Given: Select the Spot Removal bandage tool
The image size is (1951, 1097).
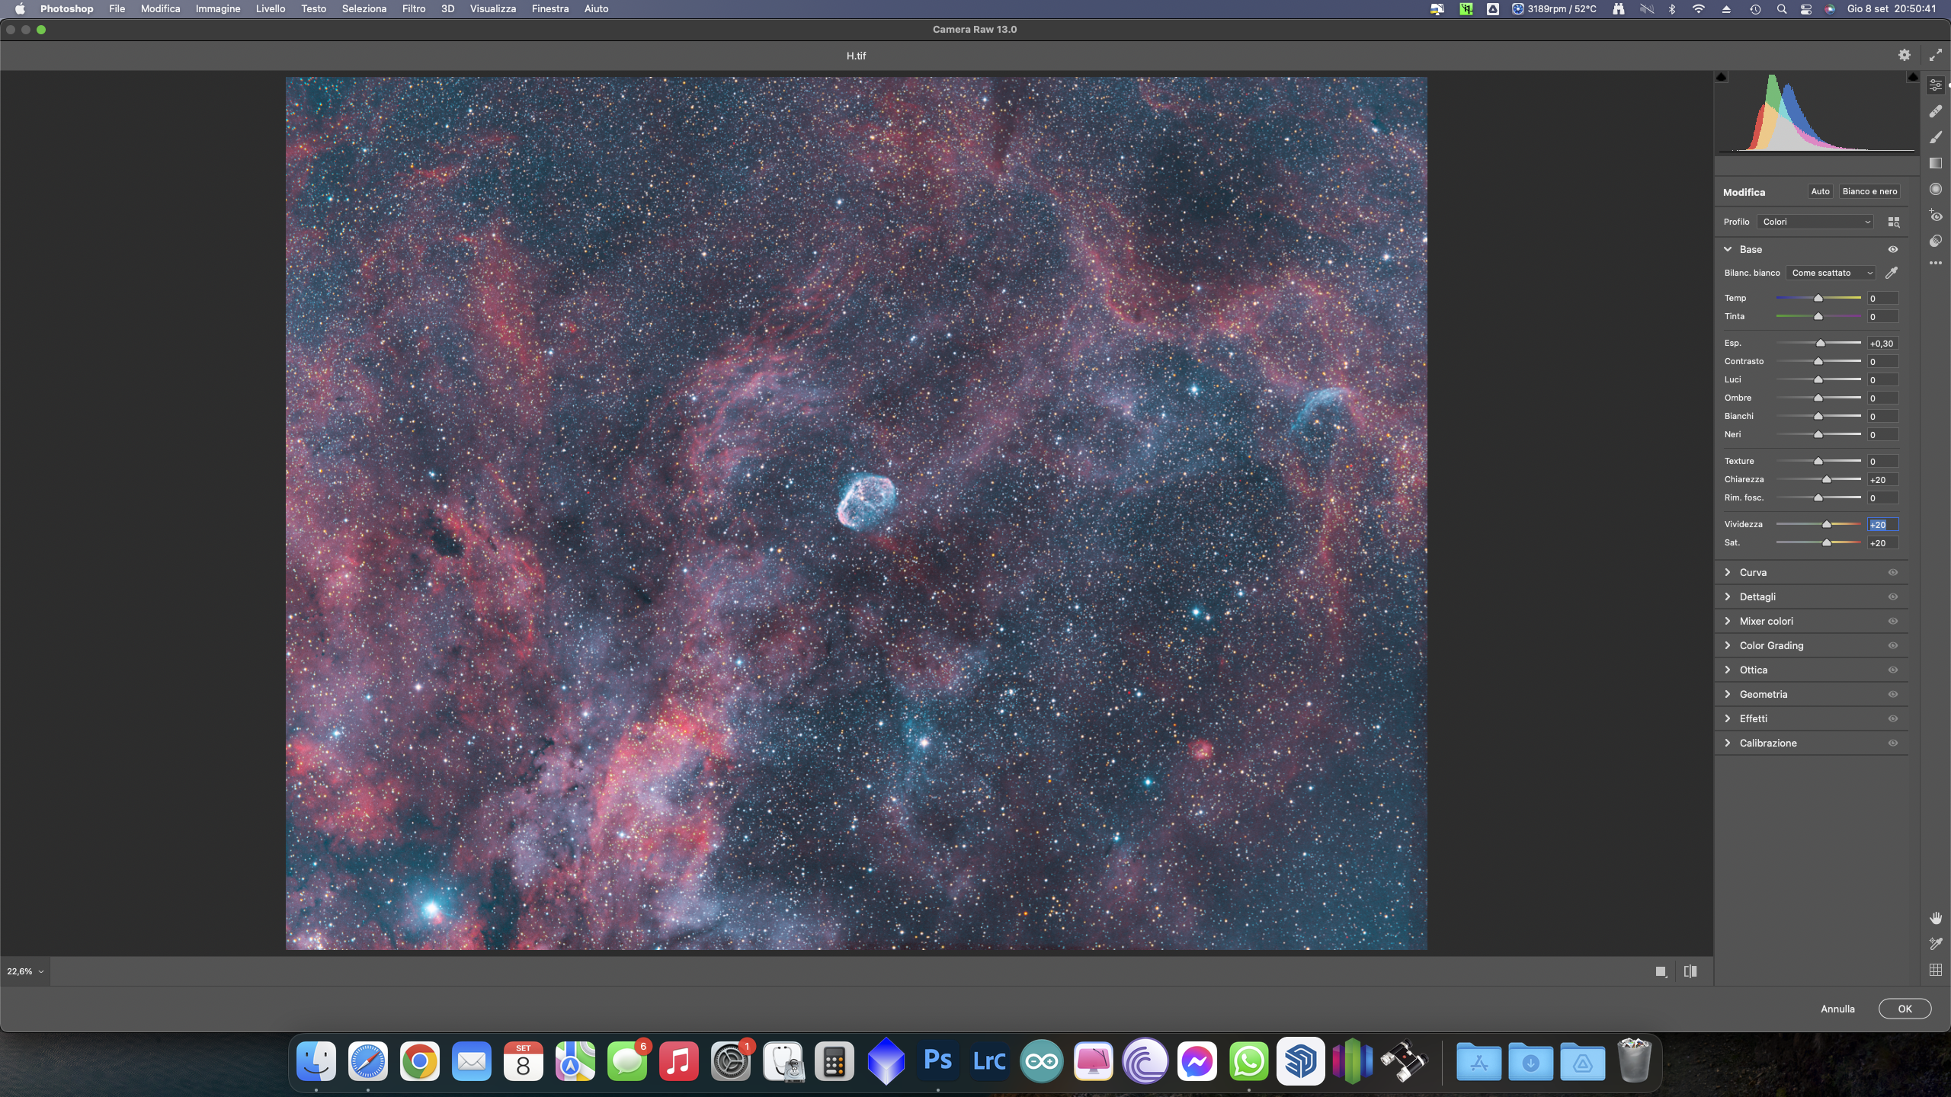Looking at the screenshot, I should pyautogui.click(x=1936, y=111).
